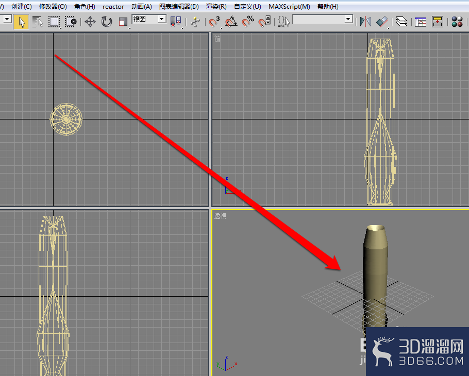Click the Align tool icon
Image resolution: width=469 pixels, height=376 pixels.
(x=382, y=22)
